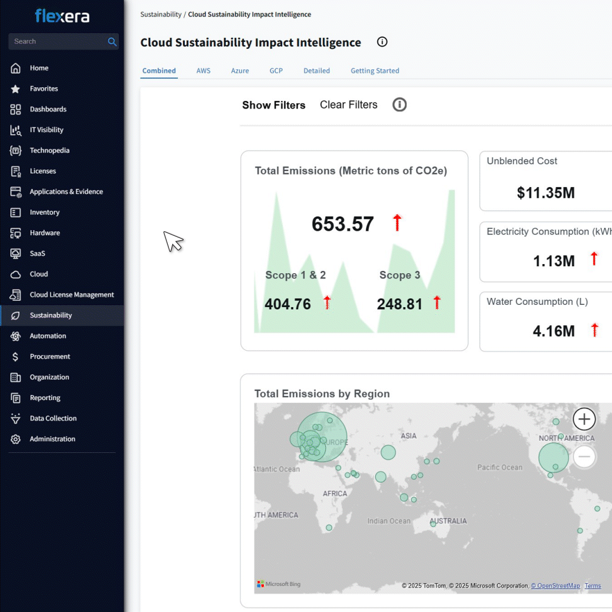Click info icon beside the page title
The width and height of the screenshot is (612, 612).
point(382,42)
